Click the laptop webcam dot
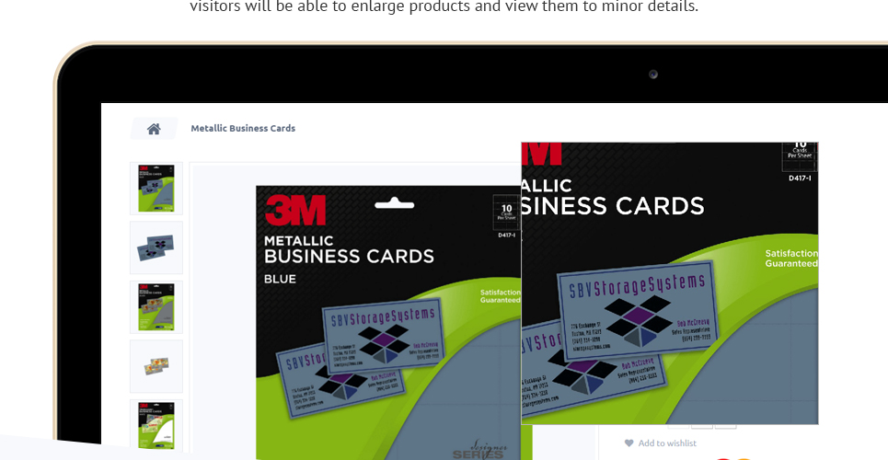This screenshot has height=460, width=888. tap(653, 75)
